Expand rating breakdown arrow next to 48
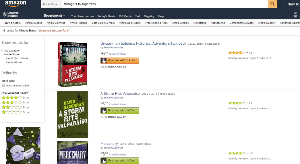300x164 pixels. coord(247,53)
